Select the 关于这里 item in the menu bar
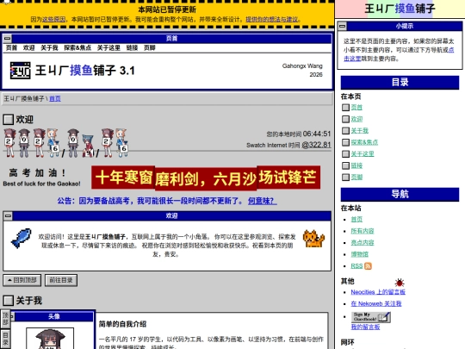 pyautogui.click(x=108, y=47)
